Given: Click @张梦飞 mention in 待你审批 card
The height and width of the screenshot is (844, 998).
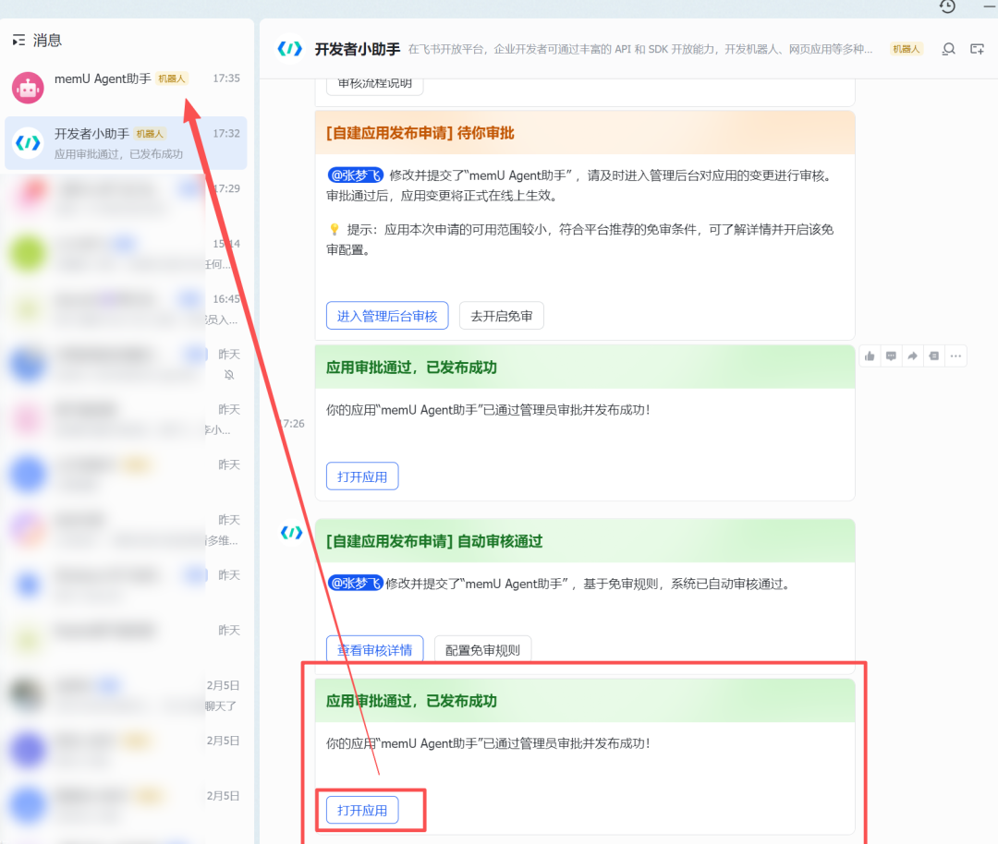Looking at the screenshot, I should pyautogui.click(x=355, y=175).
